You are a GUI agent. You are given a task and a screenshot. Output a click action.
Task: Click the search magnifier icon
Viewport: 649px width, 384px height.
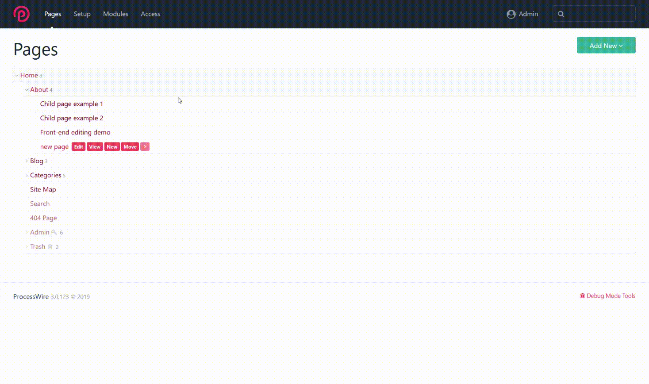pyautogui.click(x=561, y=14)
